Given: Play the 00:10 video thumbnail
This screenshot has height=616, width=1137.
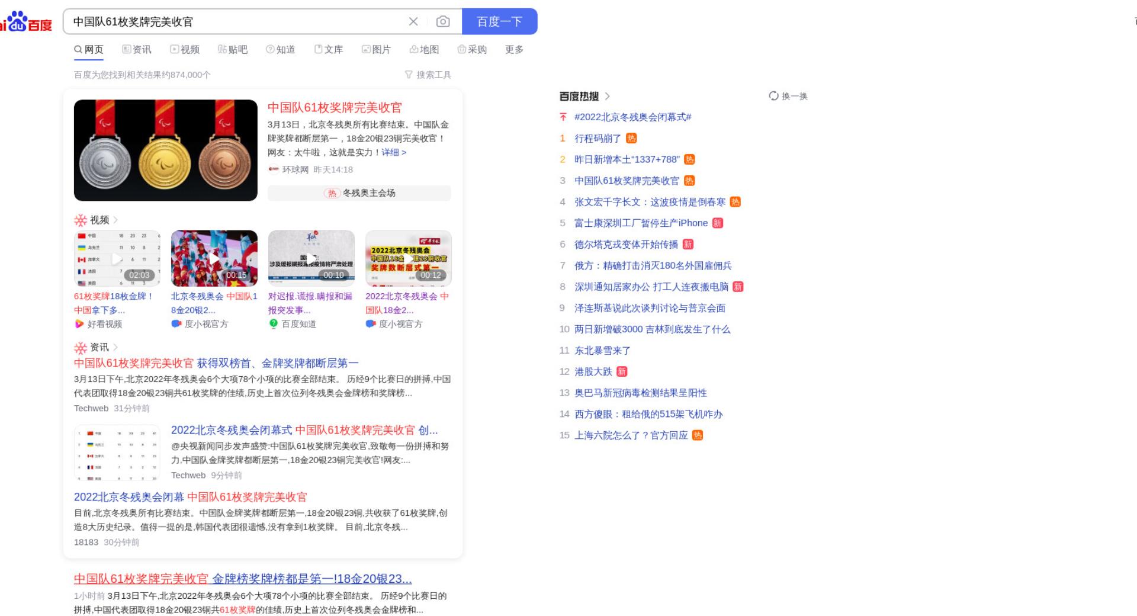Looking at the screenshot, I should (x=311, y=258).
